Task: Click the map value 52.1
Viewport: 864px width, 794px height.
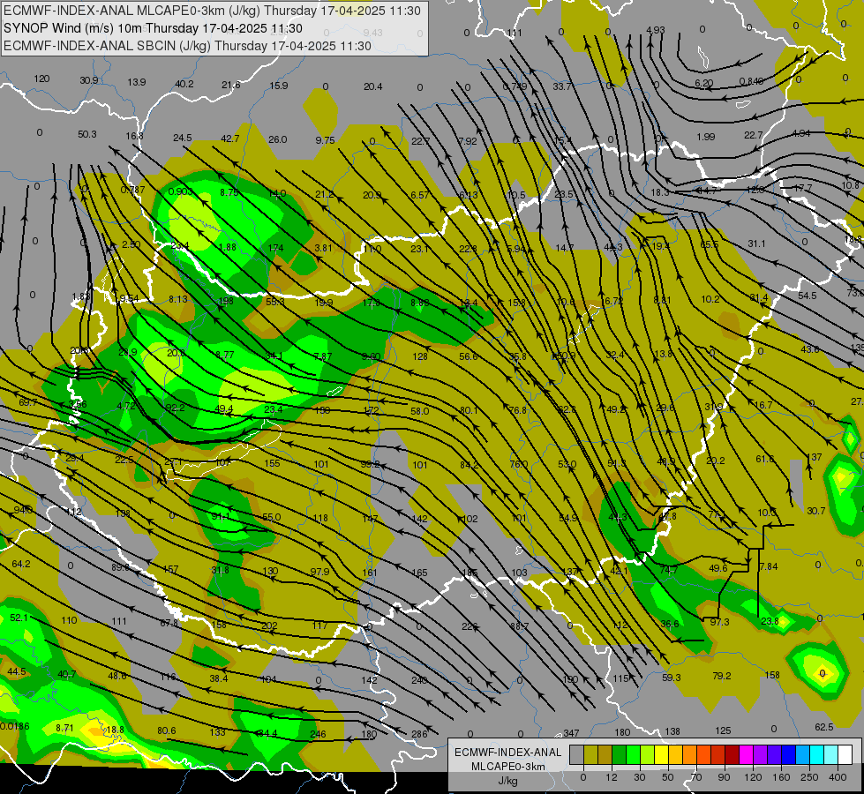Action: [19, 618]
